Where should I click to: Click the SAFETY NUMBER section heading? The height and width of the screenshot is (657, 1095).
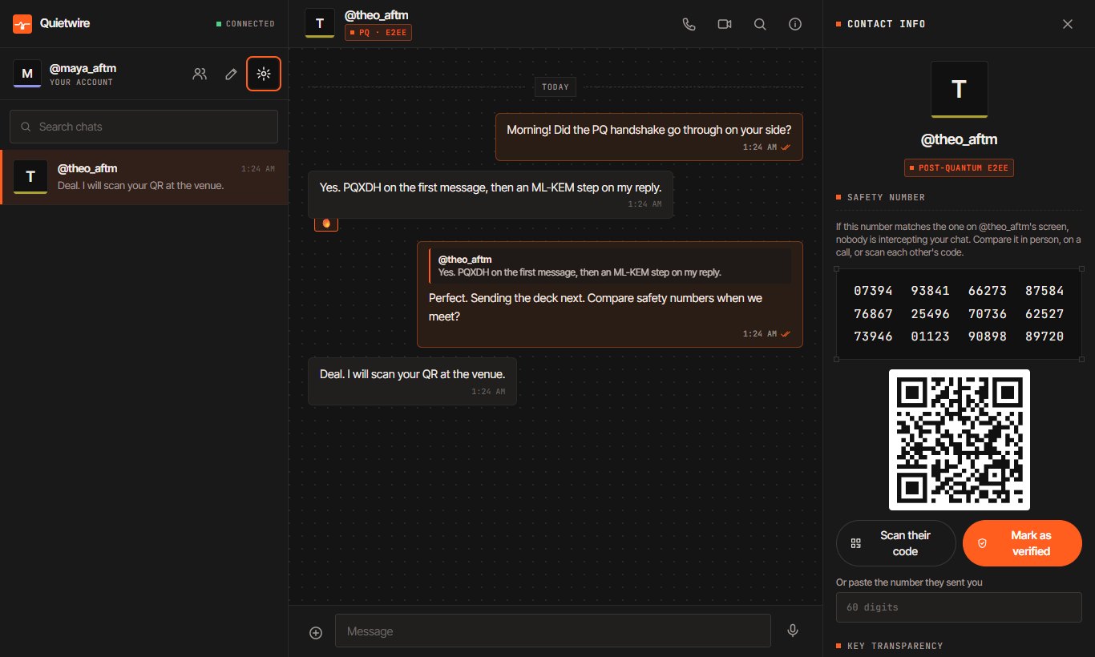point(886,197)
